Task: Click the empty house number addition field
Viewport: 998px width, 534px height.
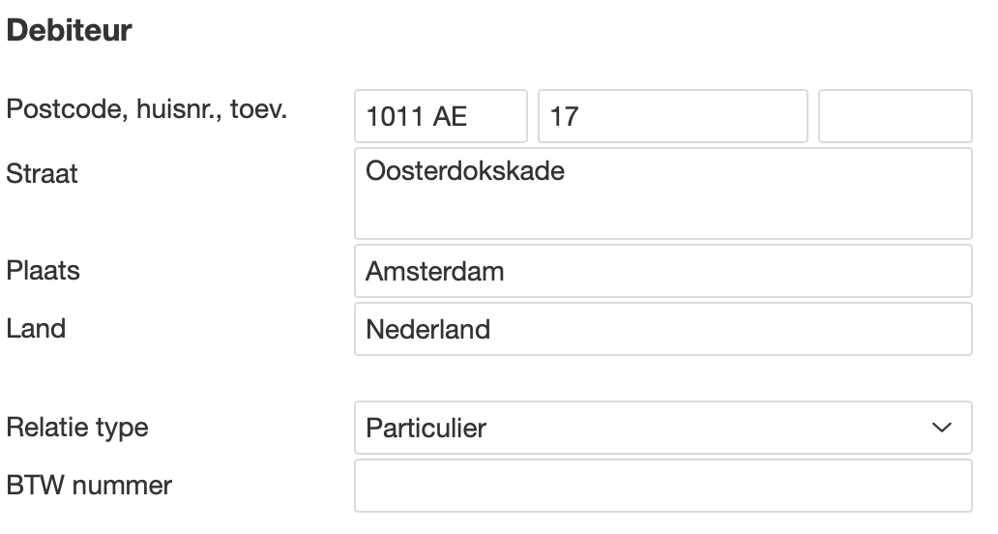Action: pyautogui.click(x=895, y=116)
